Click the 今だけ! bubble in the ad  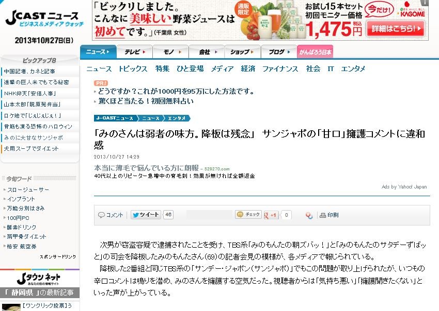(x=379, y=10)
